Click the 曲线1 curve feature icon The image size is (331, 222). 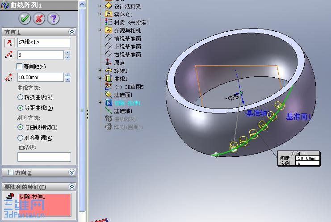(x=108, y=78)
